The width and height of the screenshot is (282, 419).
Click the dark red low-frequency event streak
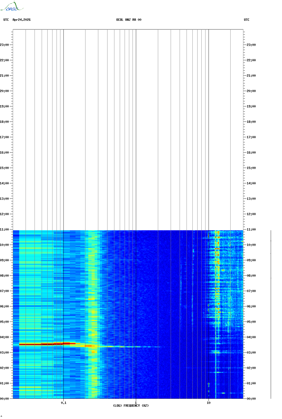[47, 344]
